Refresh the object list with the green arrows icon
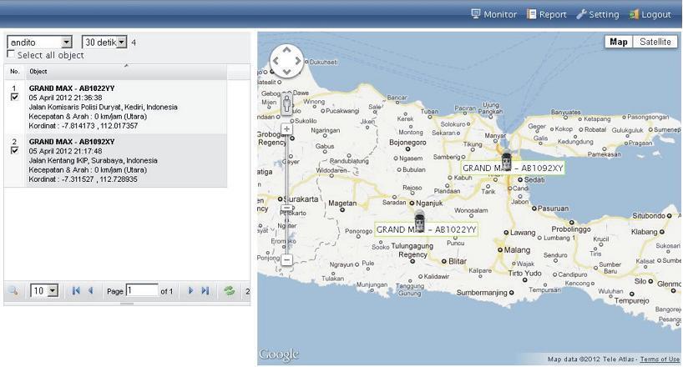The height and width of the screenshot is (367, 683). 229,291
